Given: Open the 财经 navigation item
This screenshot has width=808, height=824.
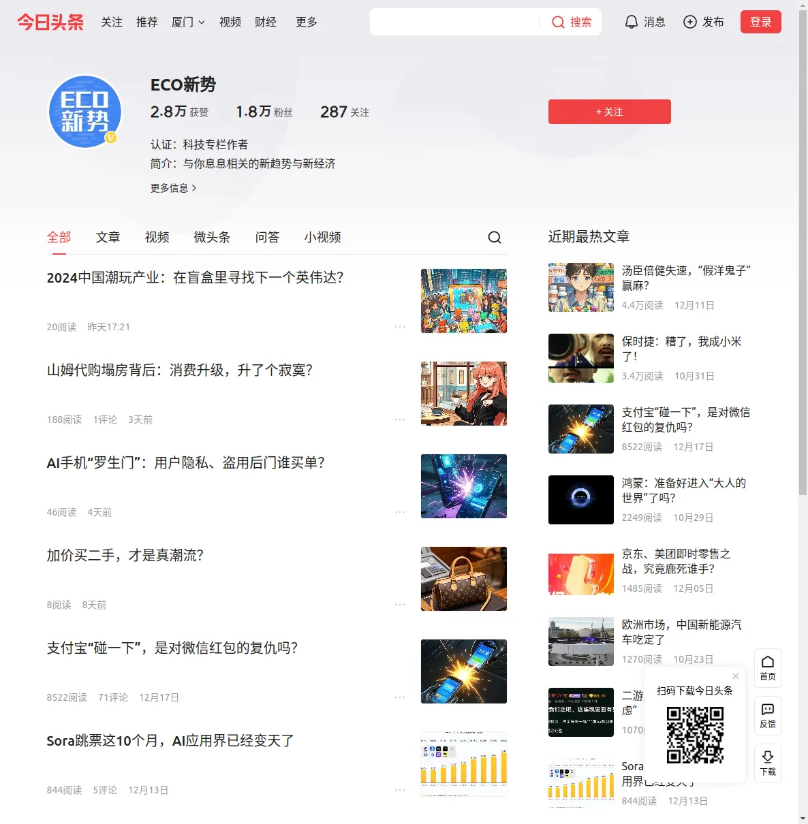Looking at the screenshot, I should [x=266, y=22].
